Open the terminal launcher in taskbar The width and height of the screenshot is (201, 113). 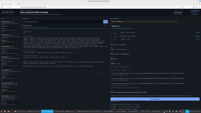(12, 111)
